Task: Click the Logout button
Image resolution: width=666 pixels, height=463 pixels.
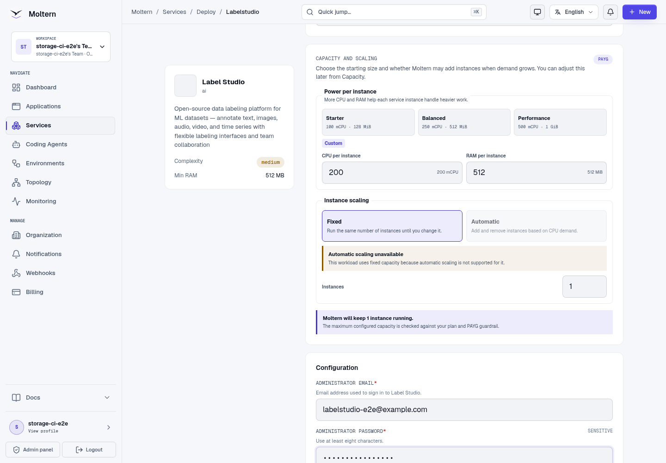Action: point(89,450)
